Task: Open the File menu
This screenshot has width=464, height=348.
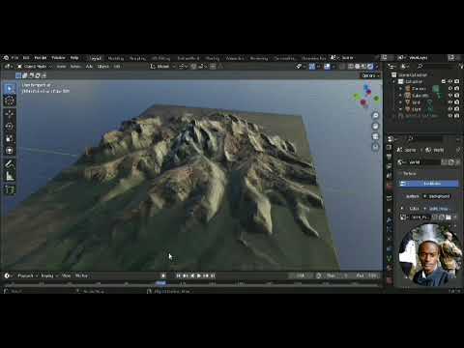Action: pyautogui.click(x=14, y=58)
